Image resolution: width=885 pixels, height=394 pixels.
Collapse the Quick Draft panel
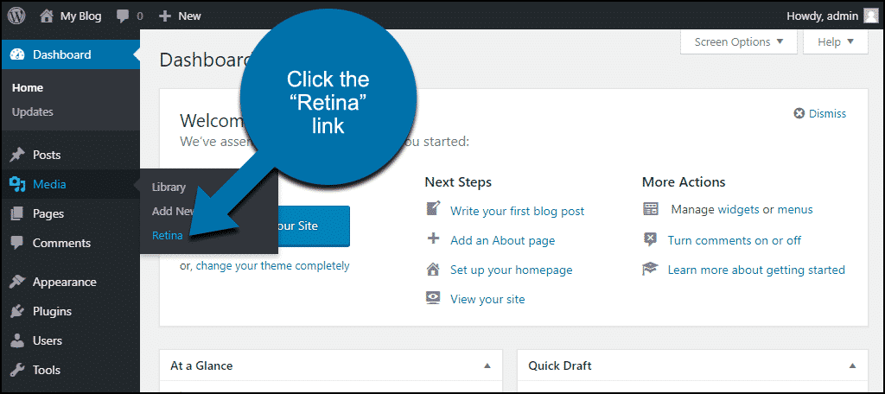tap(852, 365)
